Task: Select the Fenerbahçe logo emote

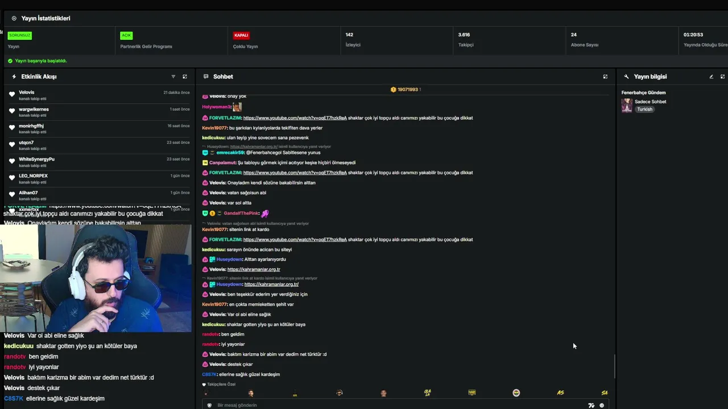Action: coord(516,393)
